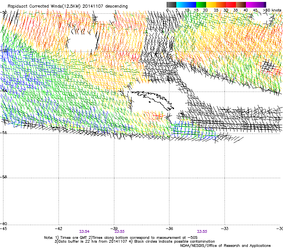Viewport: 283px width, 248px height.
Task: Click the green 15-20 knots color swatch
Action: [201, 5]
